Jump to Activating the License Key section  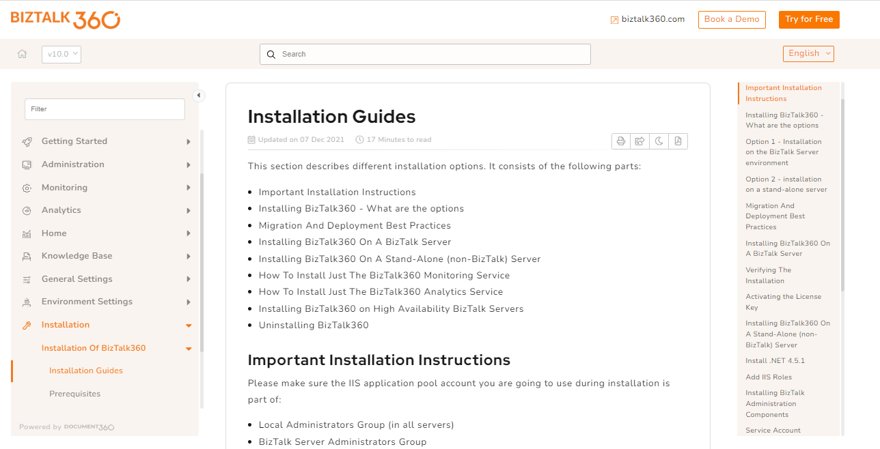tap(784, 302)
